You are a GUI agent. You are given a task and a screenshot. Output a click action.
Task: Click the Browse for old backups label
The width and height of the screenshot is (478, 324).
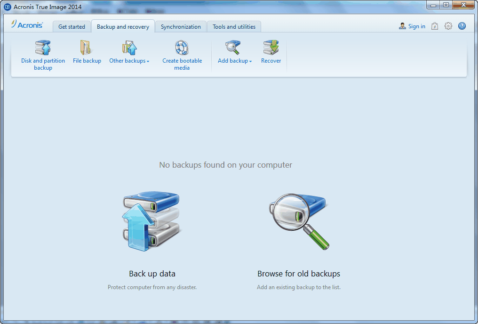click(x=299, y=274)
